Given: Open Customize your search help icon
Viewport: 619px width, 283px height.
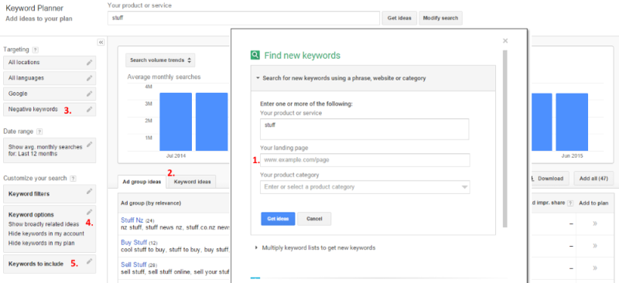Looking at the screenshot, I should 73,179.
